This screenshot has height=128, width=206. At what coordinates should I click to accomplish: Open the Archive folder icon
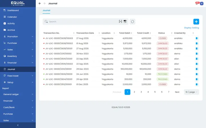tap(5, 30)
